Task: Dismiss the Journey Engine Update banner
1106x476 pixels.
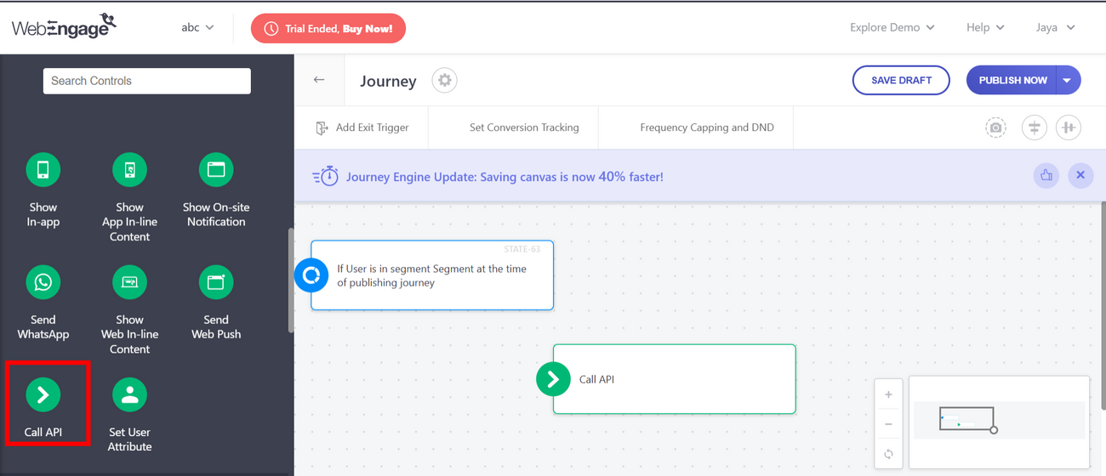Action: coord(1080,176)
